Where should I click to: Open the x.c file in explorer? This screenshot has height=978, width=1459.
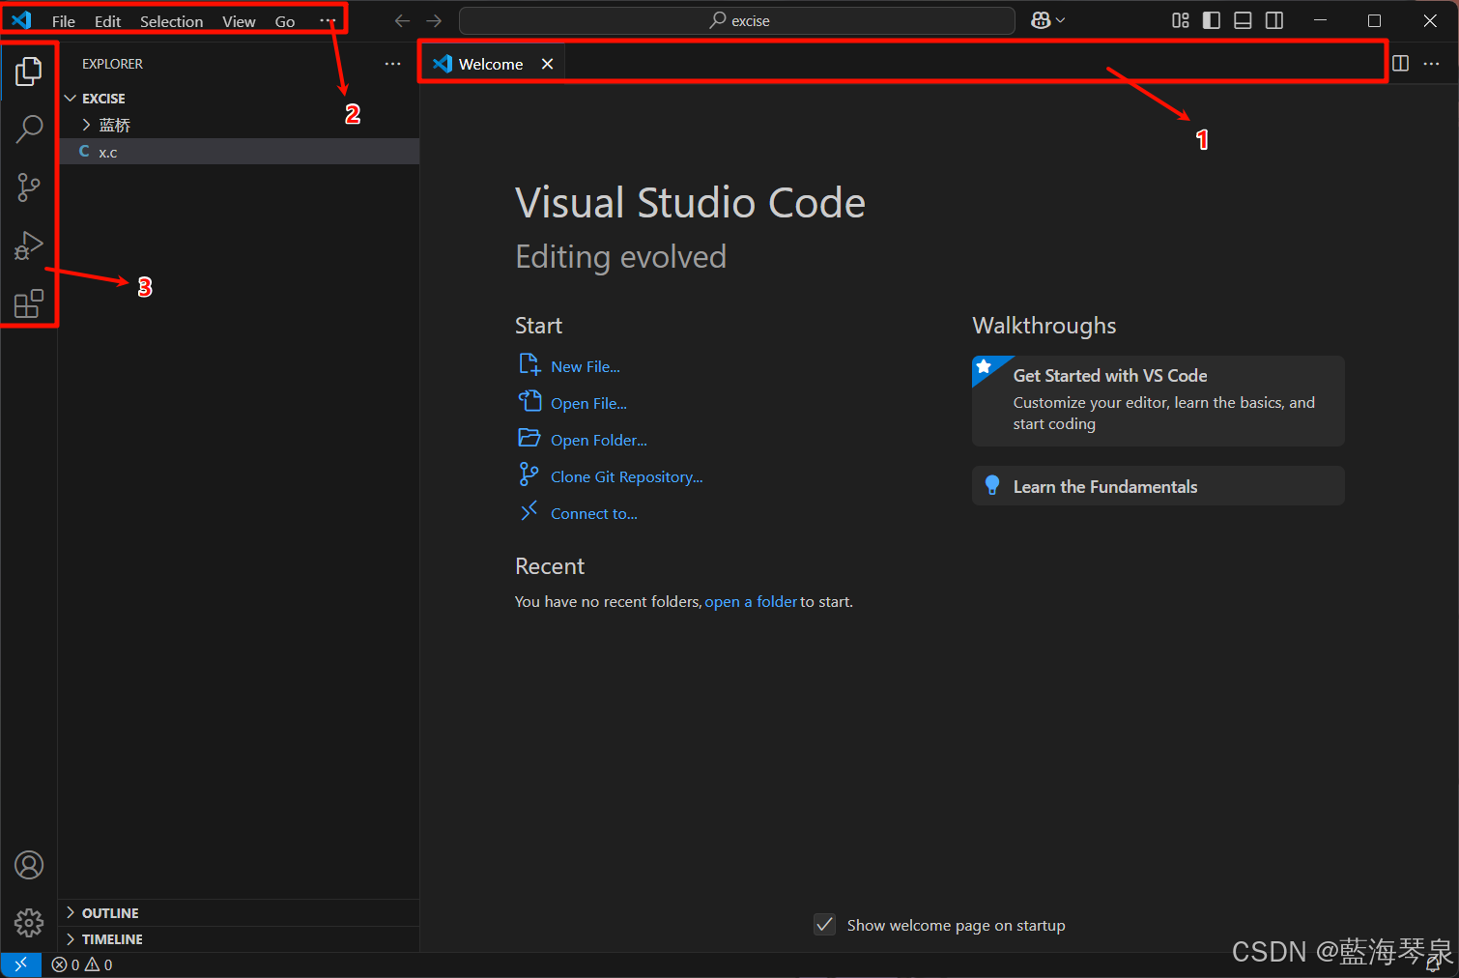(x=239, y=151)
